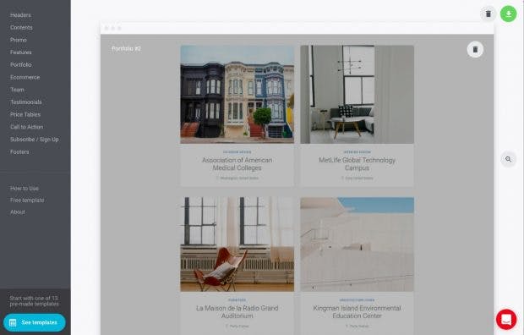Delete the Portfolio #2 block with trash icon
Viewport: 524px width, 335px height.
pyautogui.click(x=475, y=50)
